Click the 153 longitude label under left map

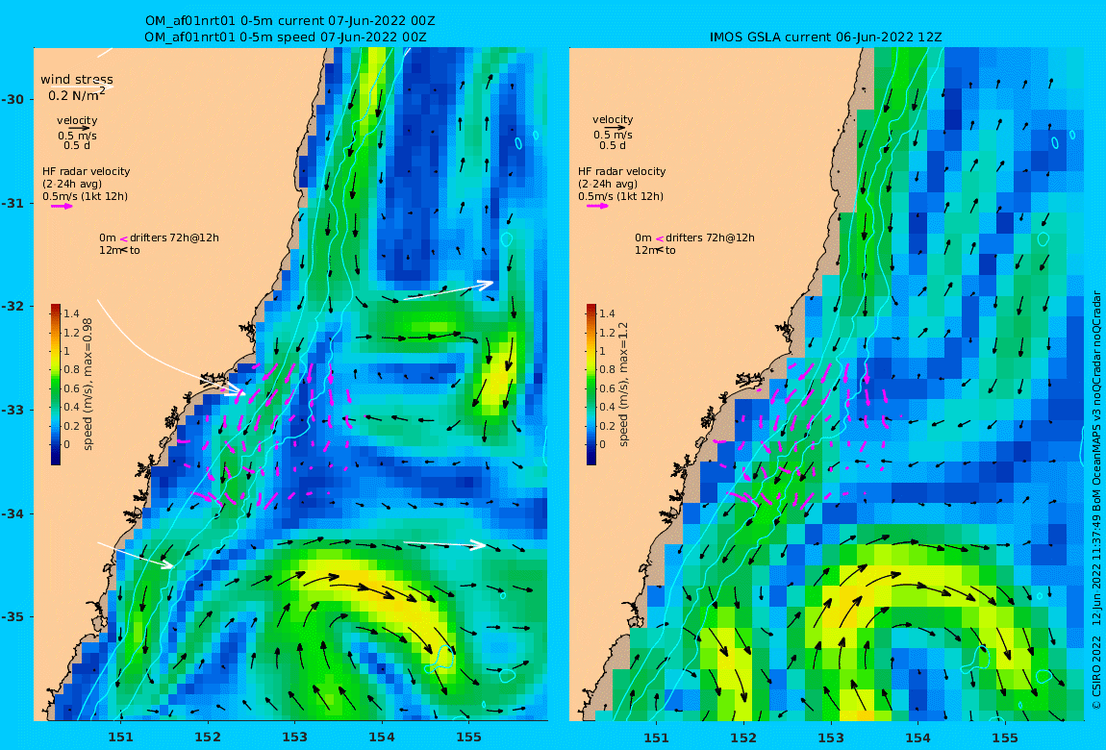click(x=295, y=737)
